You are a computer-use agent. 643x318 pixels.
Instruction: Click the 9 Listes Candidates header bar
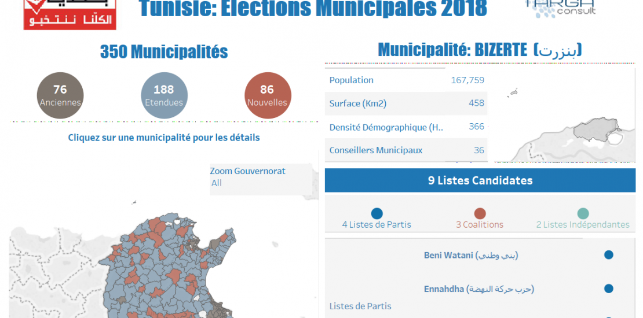[480, 180]
